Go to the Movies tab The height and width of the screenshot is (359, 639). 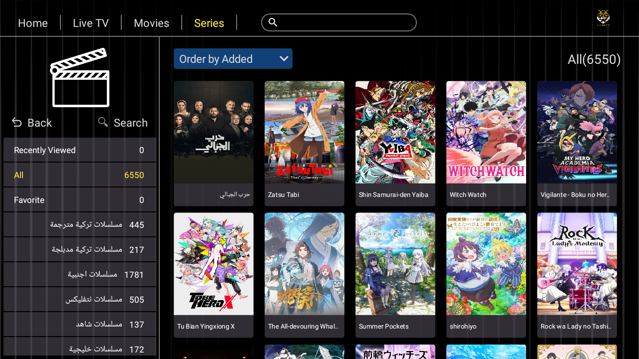click(151, 23)
